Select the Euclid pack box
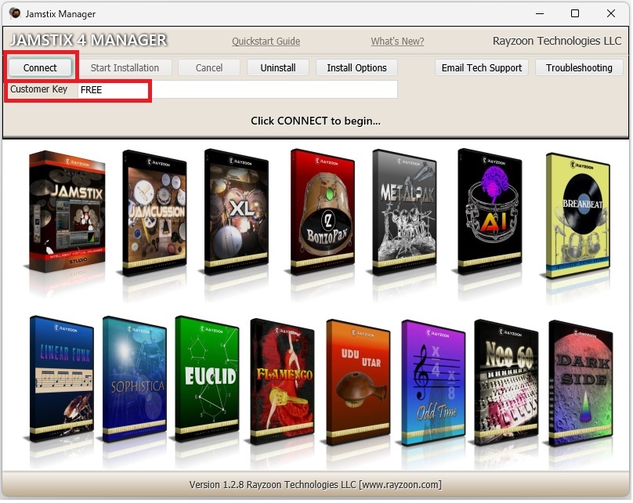This screenshot has height=503, width=633. pos(207,379)
